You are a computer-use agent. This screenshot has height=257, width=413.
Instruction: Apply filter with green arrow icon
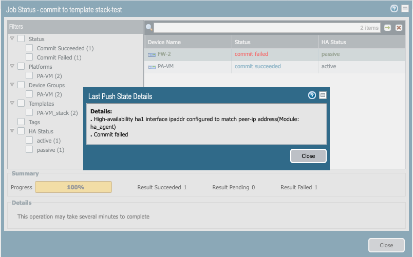pyautogui.click(x=387, y=28)
